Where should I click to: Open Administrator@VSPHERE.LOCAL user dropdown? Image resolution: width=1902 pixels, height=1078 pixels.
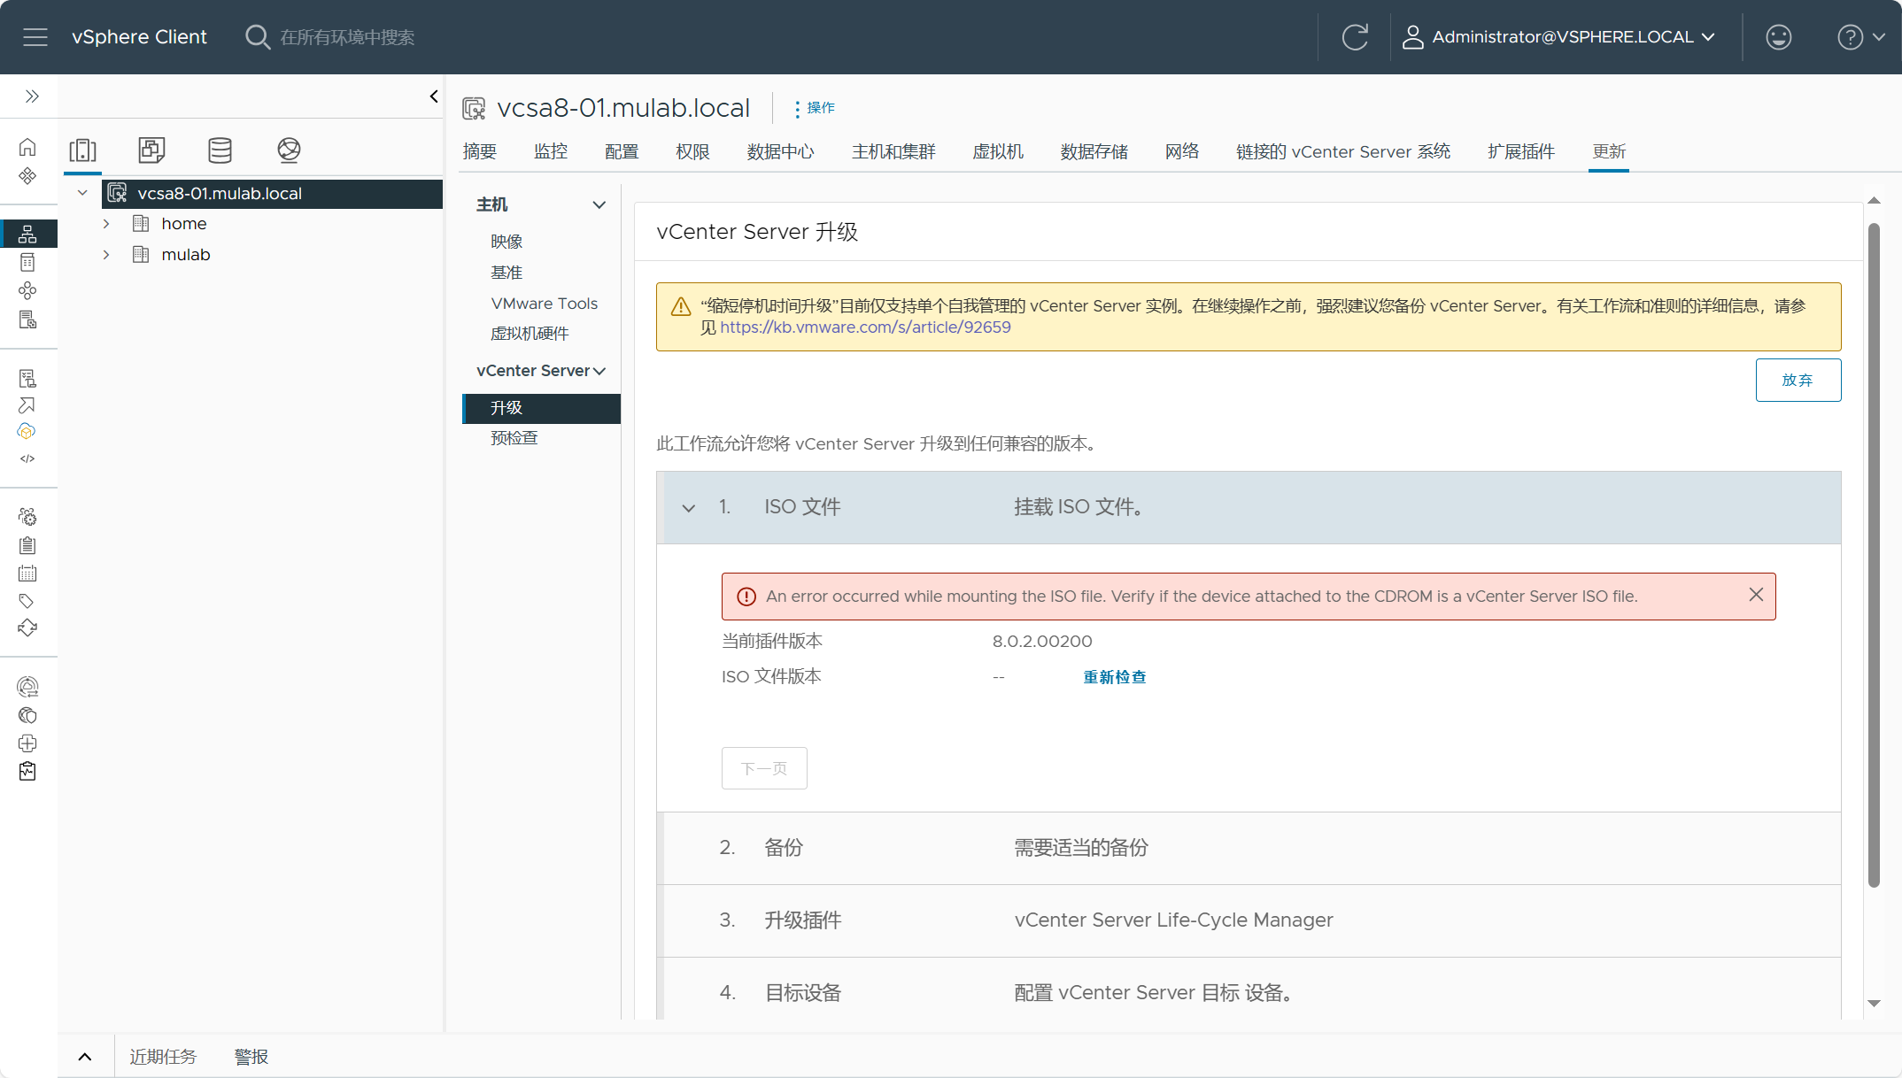[1559, 37]
